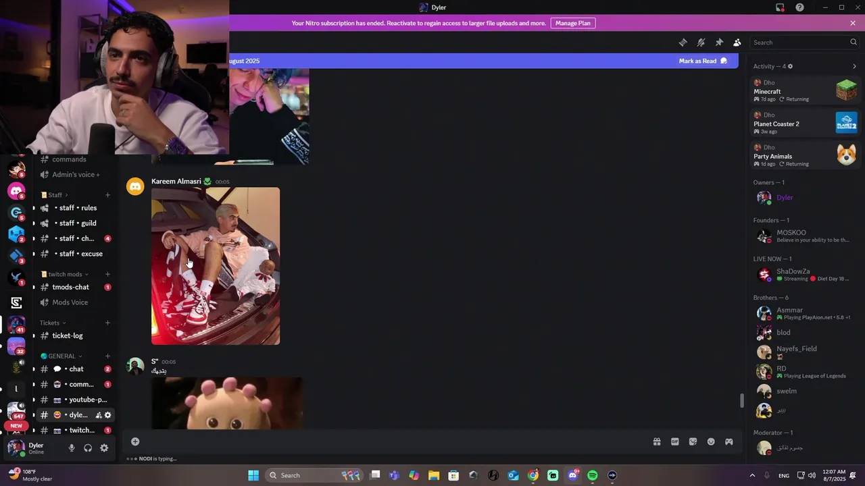Open ShaDowZa live streaming member
This screenshot has width=865, height=486.
(805, 275)
